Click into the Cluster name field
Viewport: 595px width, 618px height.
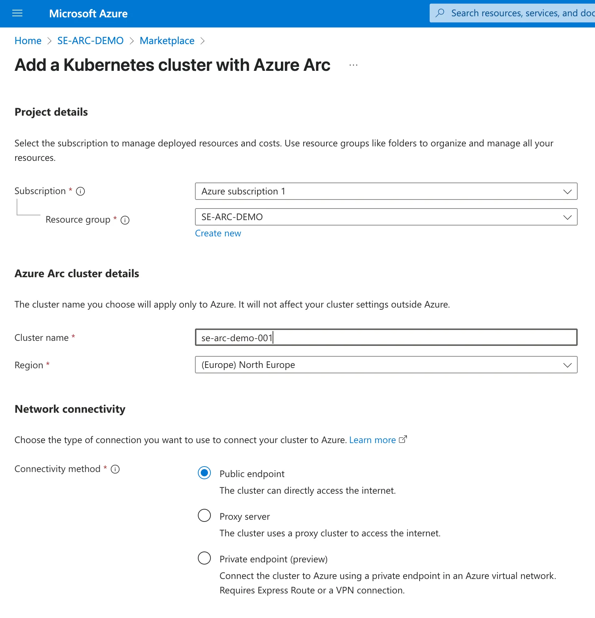pos(386,337)
